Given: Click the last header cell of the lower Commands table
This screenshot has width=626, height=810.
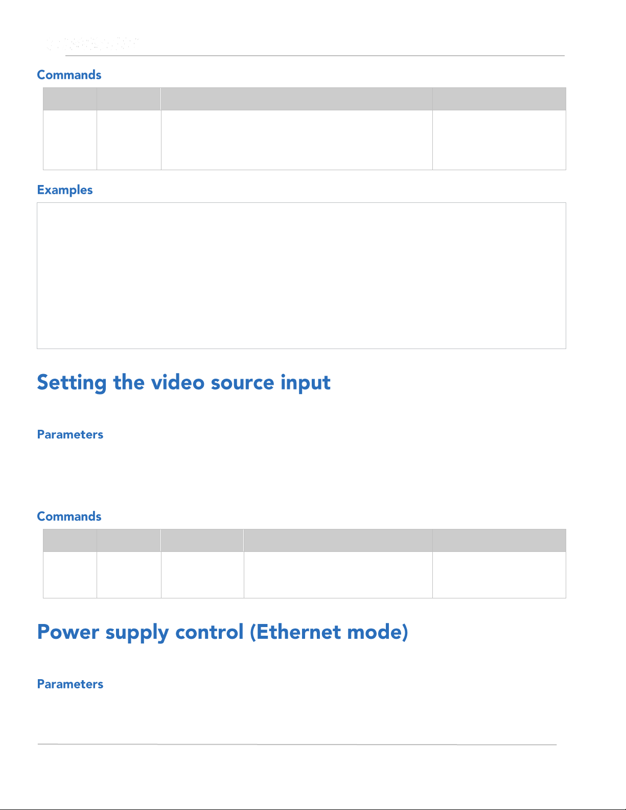Looking at the screenshot, I should point(499,540).
